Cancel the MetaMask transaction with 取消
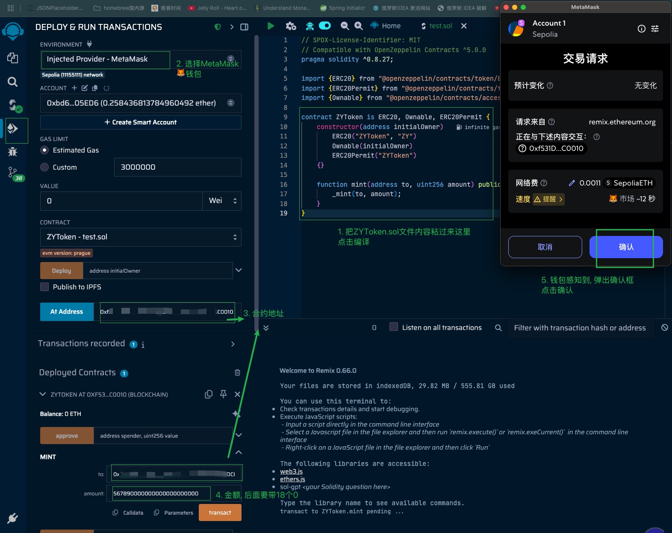The width and height of the screenshot is (672, 533). (545, 247)
